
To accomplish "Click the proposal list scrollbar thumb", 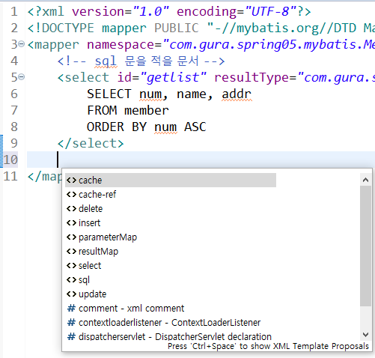I will 365,246.
